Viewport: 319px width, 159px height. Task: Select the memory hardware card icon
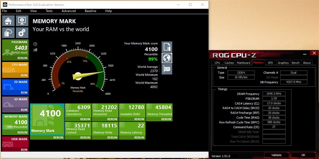tap(167, 69)
